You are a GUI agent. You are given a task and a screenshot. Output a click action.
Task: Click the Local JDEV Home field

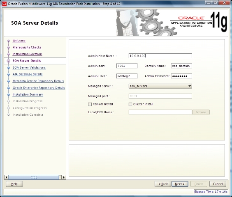pos(160,112)
